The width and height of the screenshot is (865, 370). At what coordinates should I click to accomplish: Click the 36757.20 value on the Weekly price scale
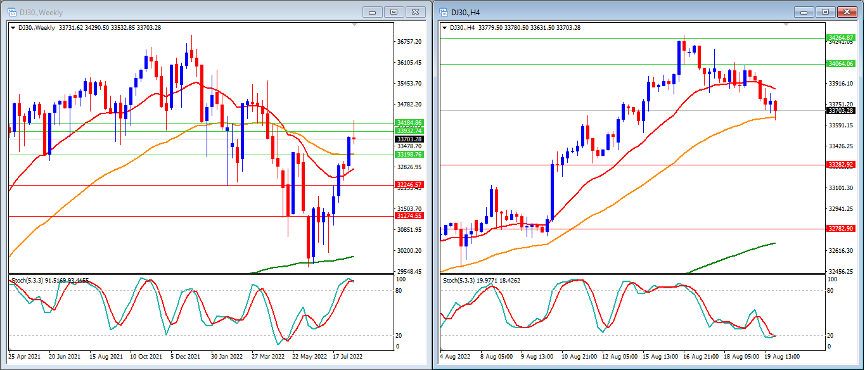(410, 42)
